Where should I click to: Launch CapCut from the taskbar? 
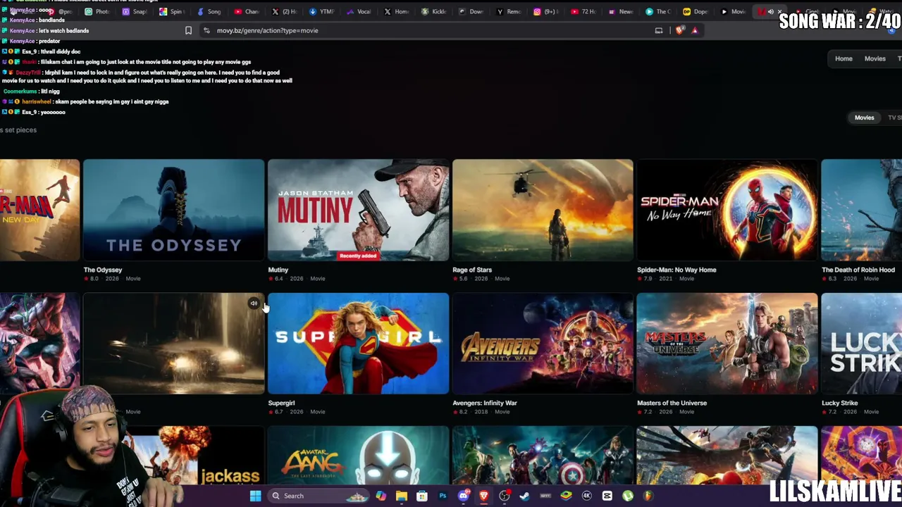[x=607, y=496]
